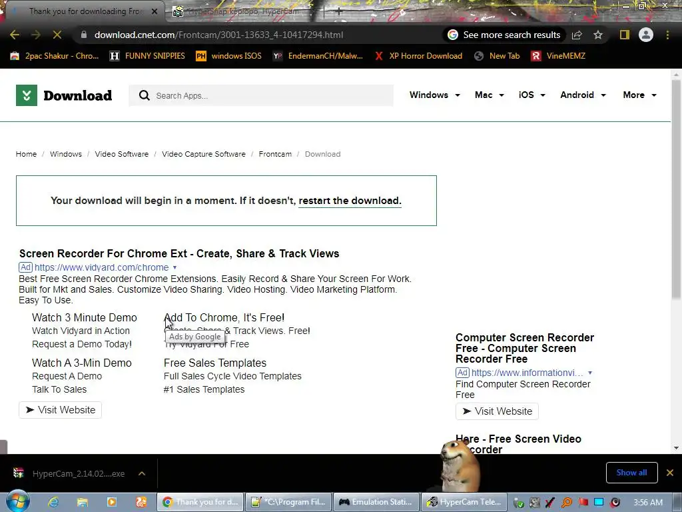
Task: Open the vidyard.com/chrome ad URL
Action: pos(102,267)
